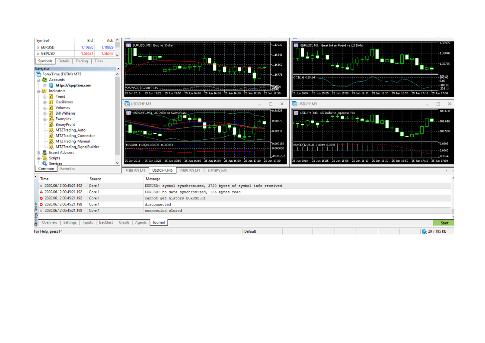Image resolution: width=485 pixels, height=343 pixels.
Task: Click the MT2Trading_Manual indicator icon
Action: [51, 141]
